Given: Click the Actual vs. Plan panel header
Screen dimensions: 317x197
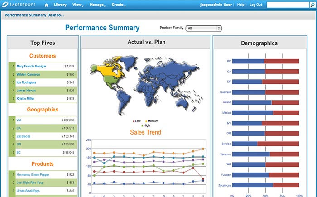Looking at the screenshot, I should tap(146, 42).
